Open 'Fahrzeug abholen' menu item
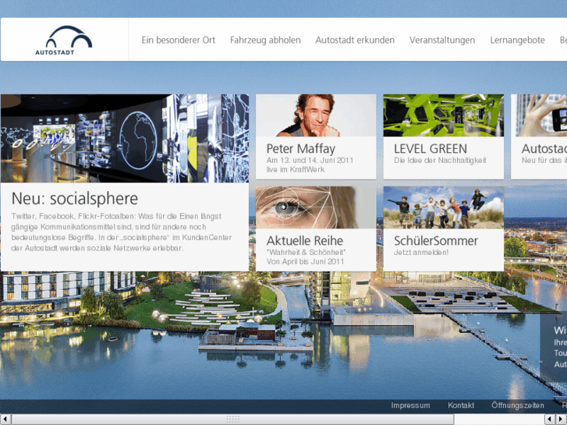Viewport: 567px width, 425px height. coord(265,40)
